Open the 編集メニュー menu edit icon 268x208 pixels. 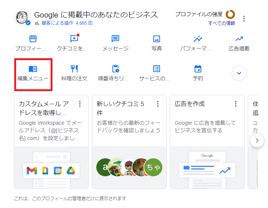point(33,69)
